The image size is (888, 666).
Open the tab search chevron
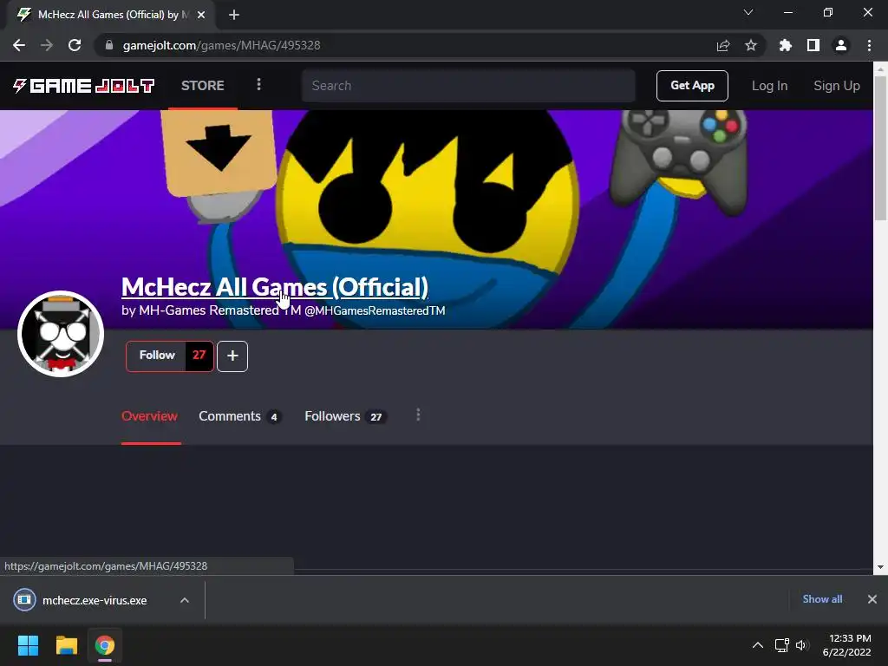coord(748,12)
